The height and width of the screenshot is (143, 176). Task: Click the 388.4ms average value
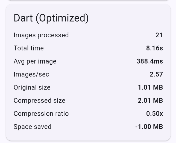click(149, 61)
